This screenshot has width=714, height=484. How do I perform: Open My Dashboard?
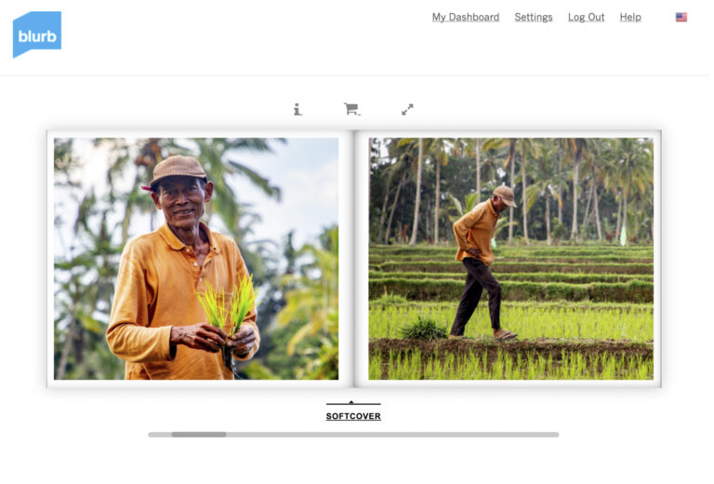coord(466,18)
